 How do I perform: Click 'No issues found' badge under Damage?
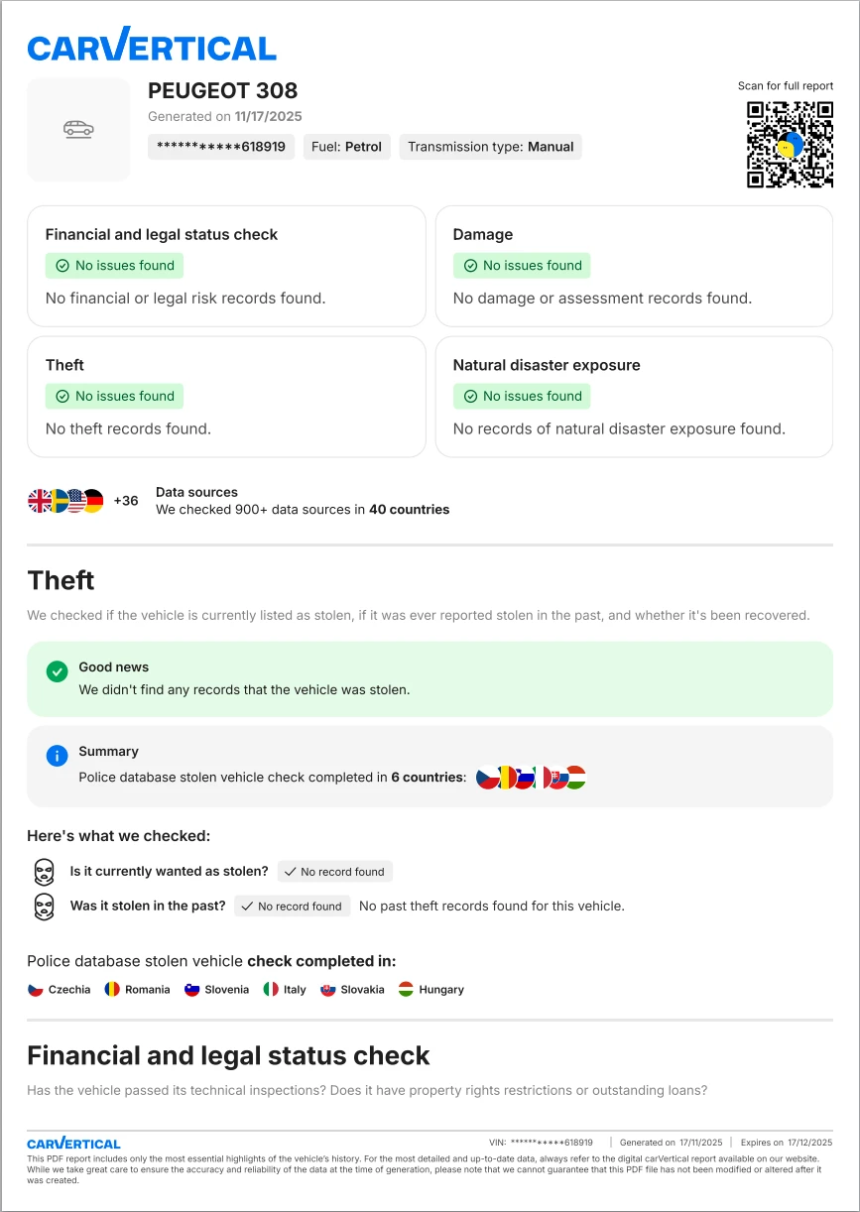pos(522,266)
